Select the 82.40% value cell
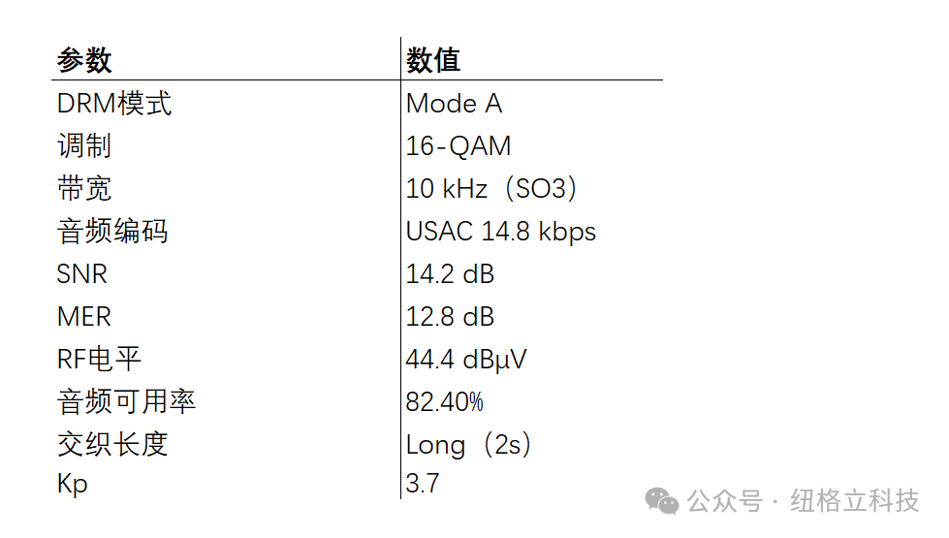 pos(445,401)
